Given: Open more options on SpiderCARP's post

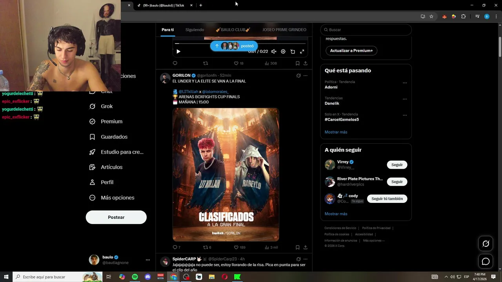Looking at the screenshot, I should pos(306,259).
